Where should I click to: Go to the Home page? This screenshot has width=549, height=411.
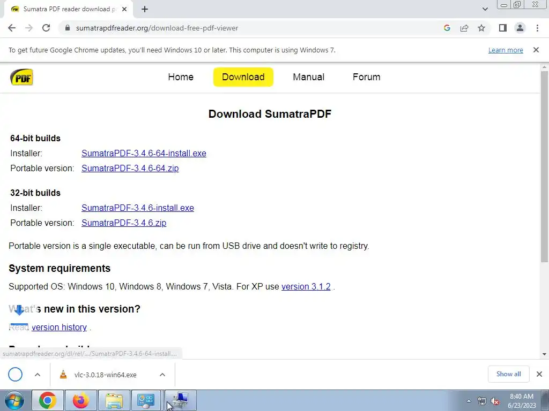click(x=181, y=77)
